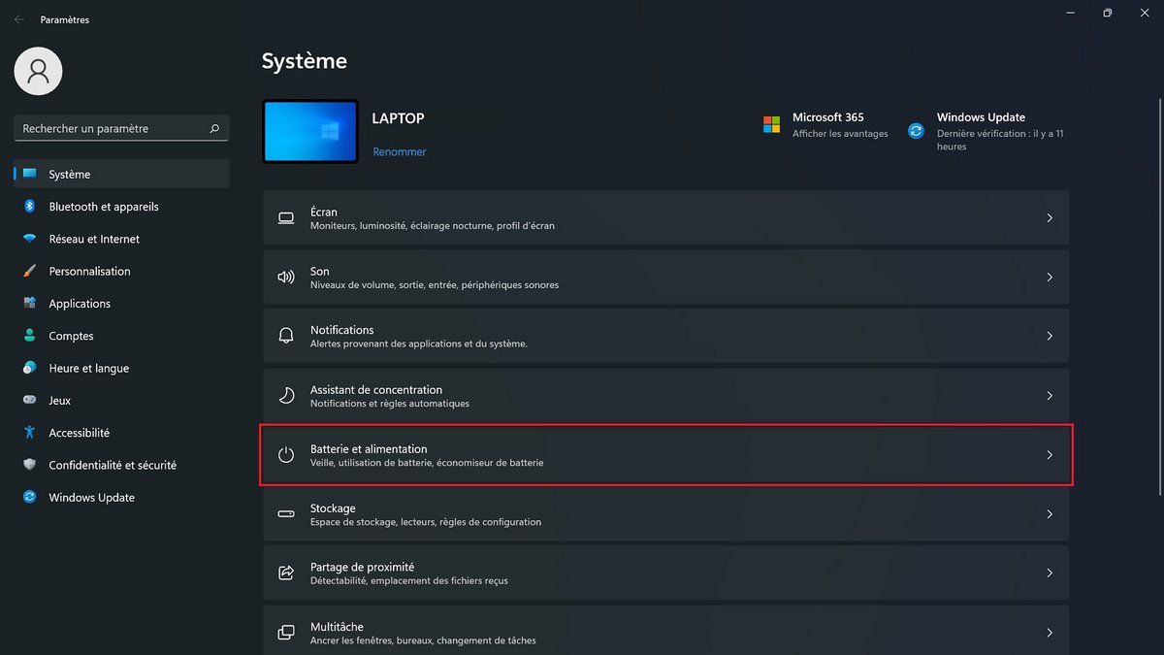Open the Comptes section
1164x655 pixels.
[121, 336]
